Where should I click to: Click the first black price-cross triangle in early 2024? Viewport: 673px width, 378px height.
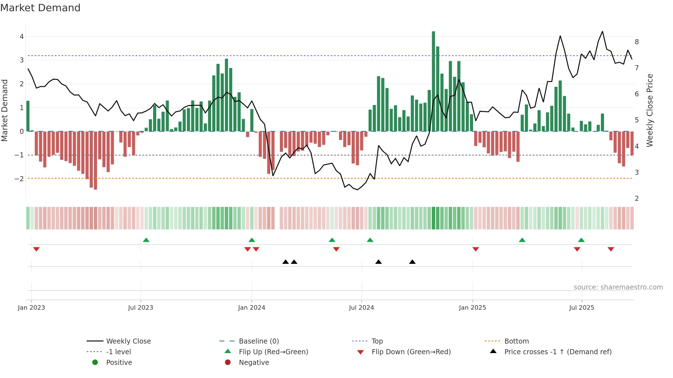(x=285, y=262)
